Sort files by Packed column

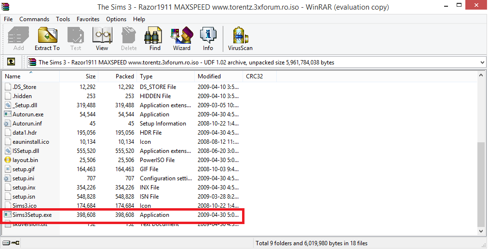coord(117,76)
